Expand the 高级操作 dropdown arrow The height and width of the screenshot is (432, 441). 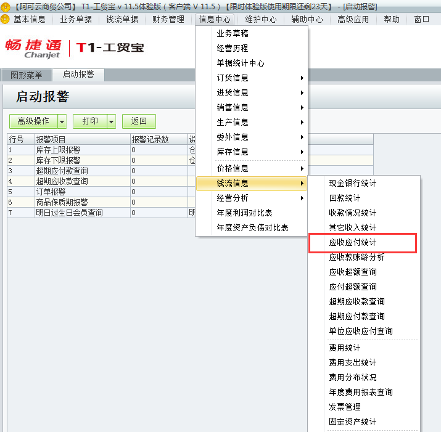coord(62,121)
